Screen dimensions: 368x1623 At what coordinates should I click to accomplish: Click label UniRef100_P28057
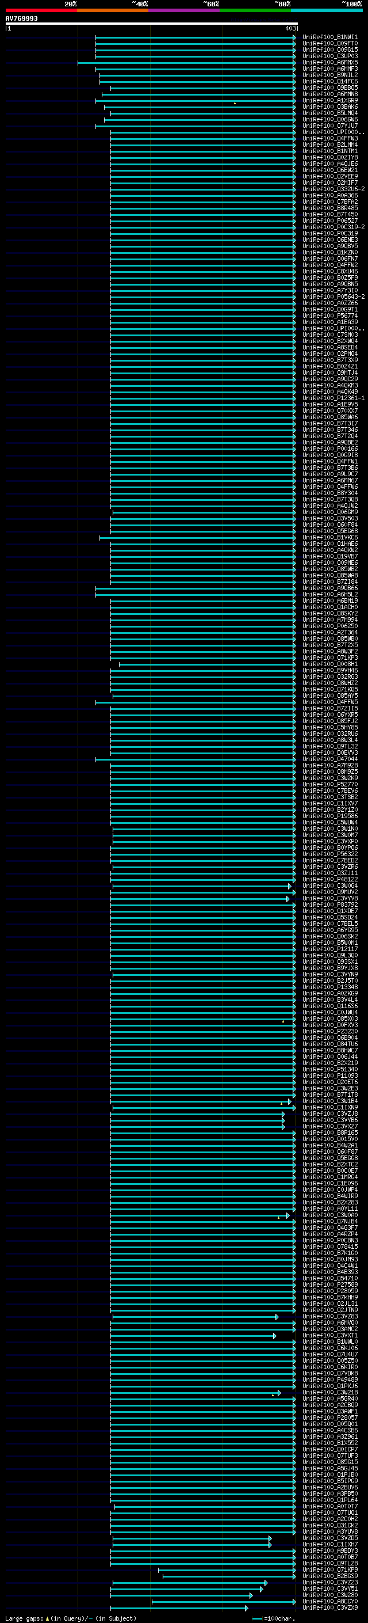[x=329, y=1417]
